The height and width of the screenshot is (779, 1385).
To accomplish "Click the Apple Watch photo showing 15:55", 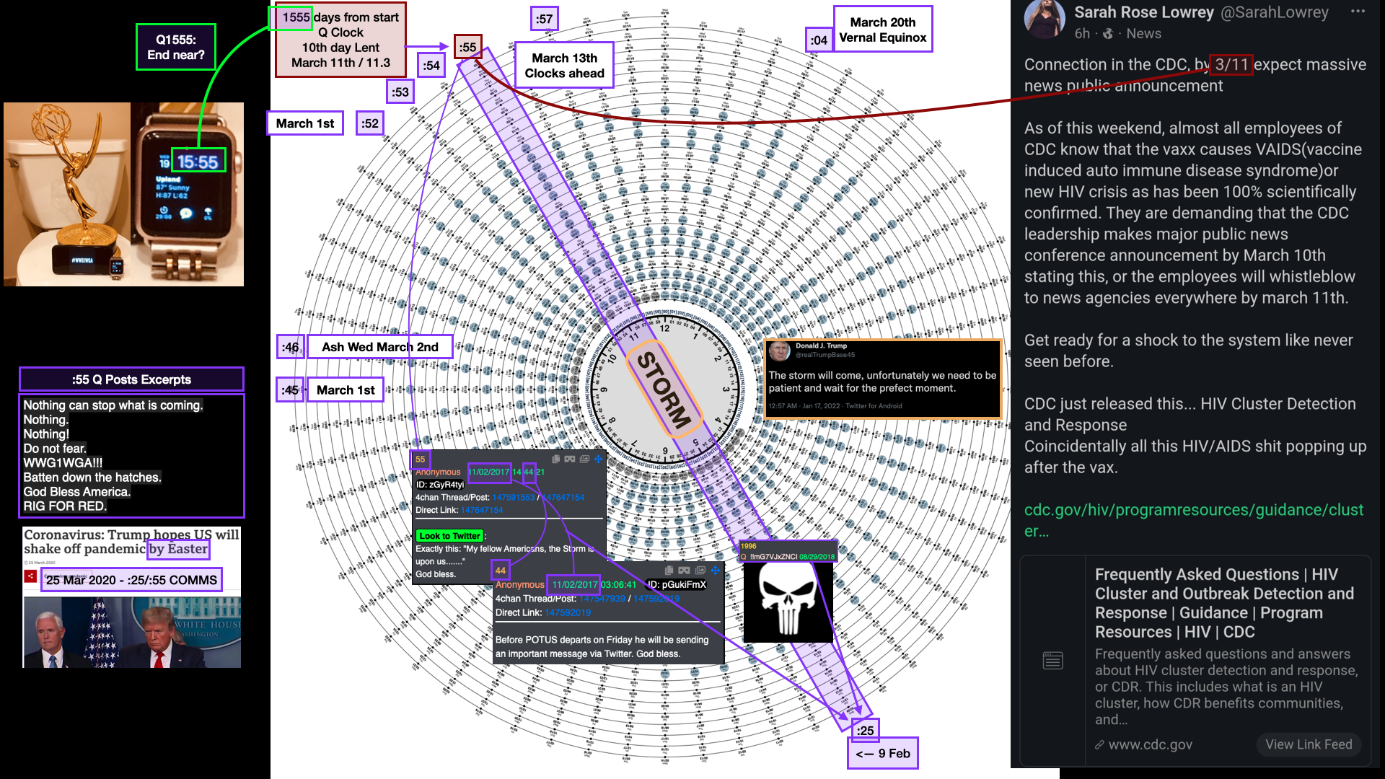I will pos(188,194).
